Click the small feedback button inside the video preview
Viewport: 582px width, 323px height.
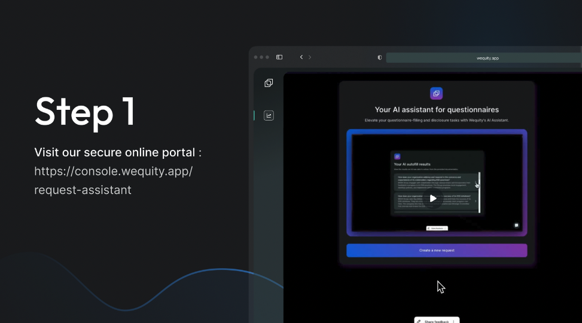pos(437,228)
